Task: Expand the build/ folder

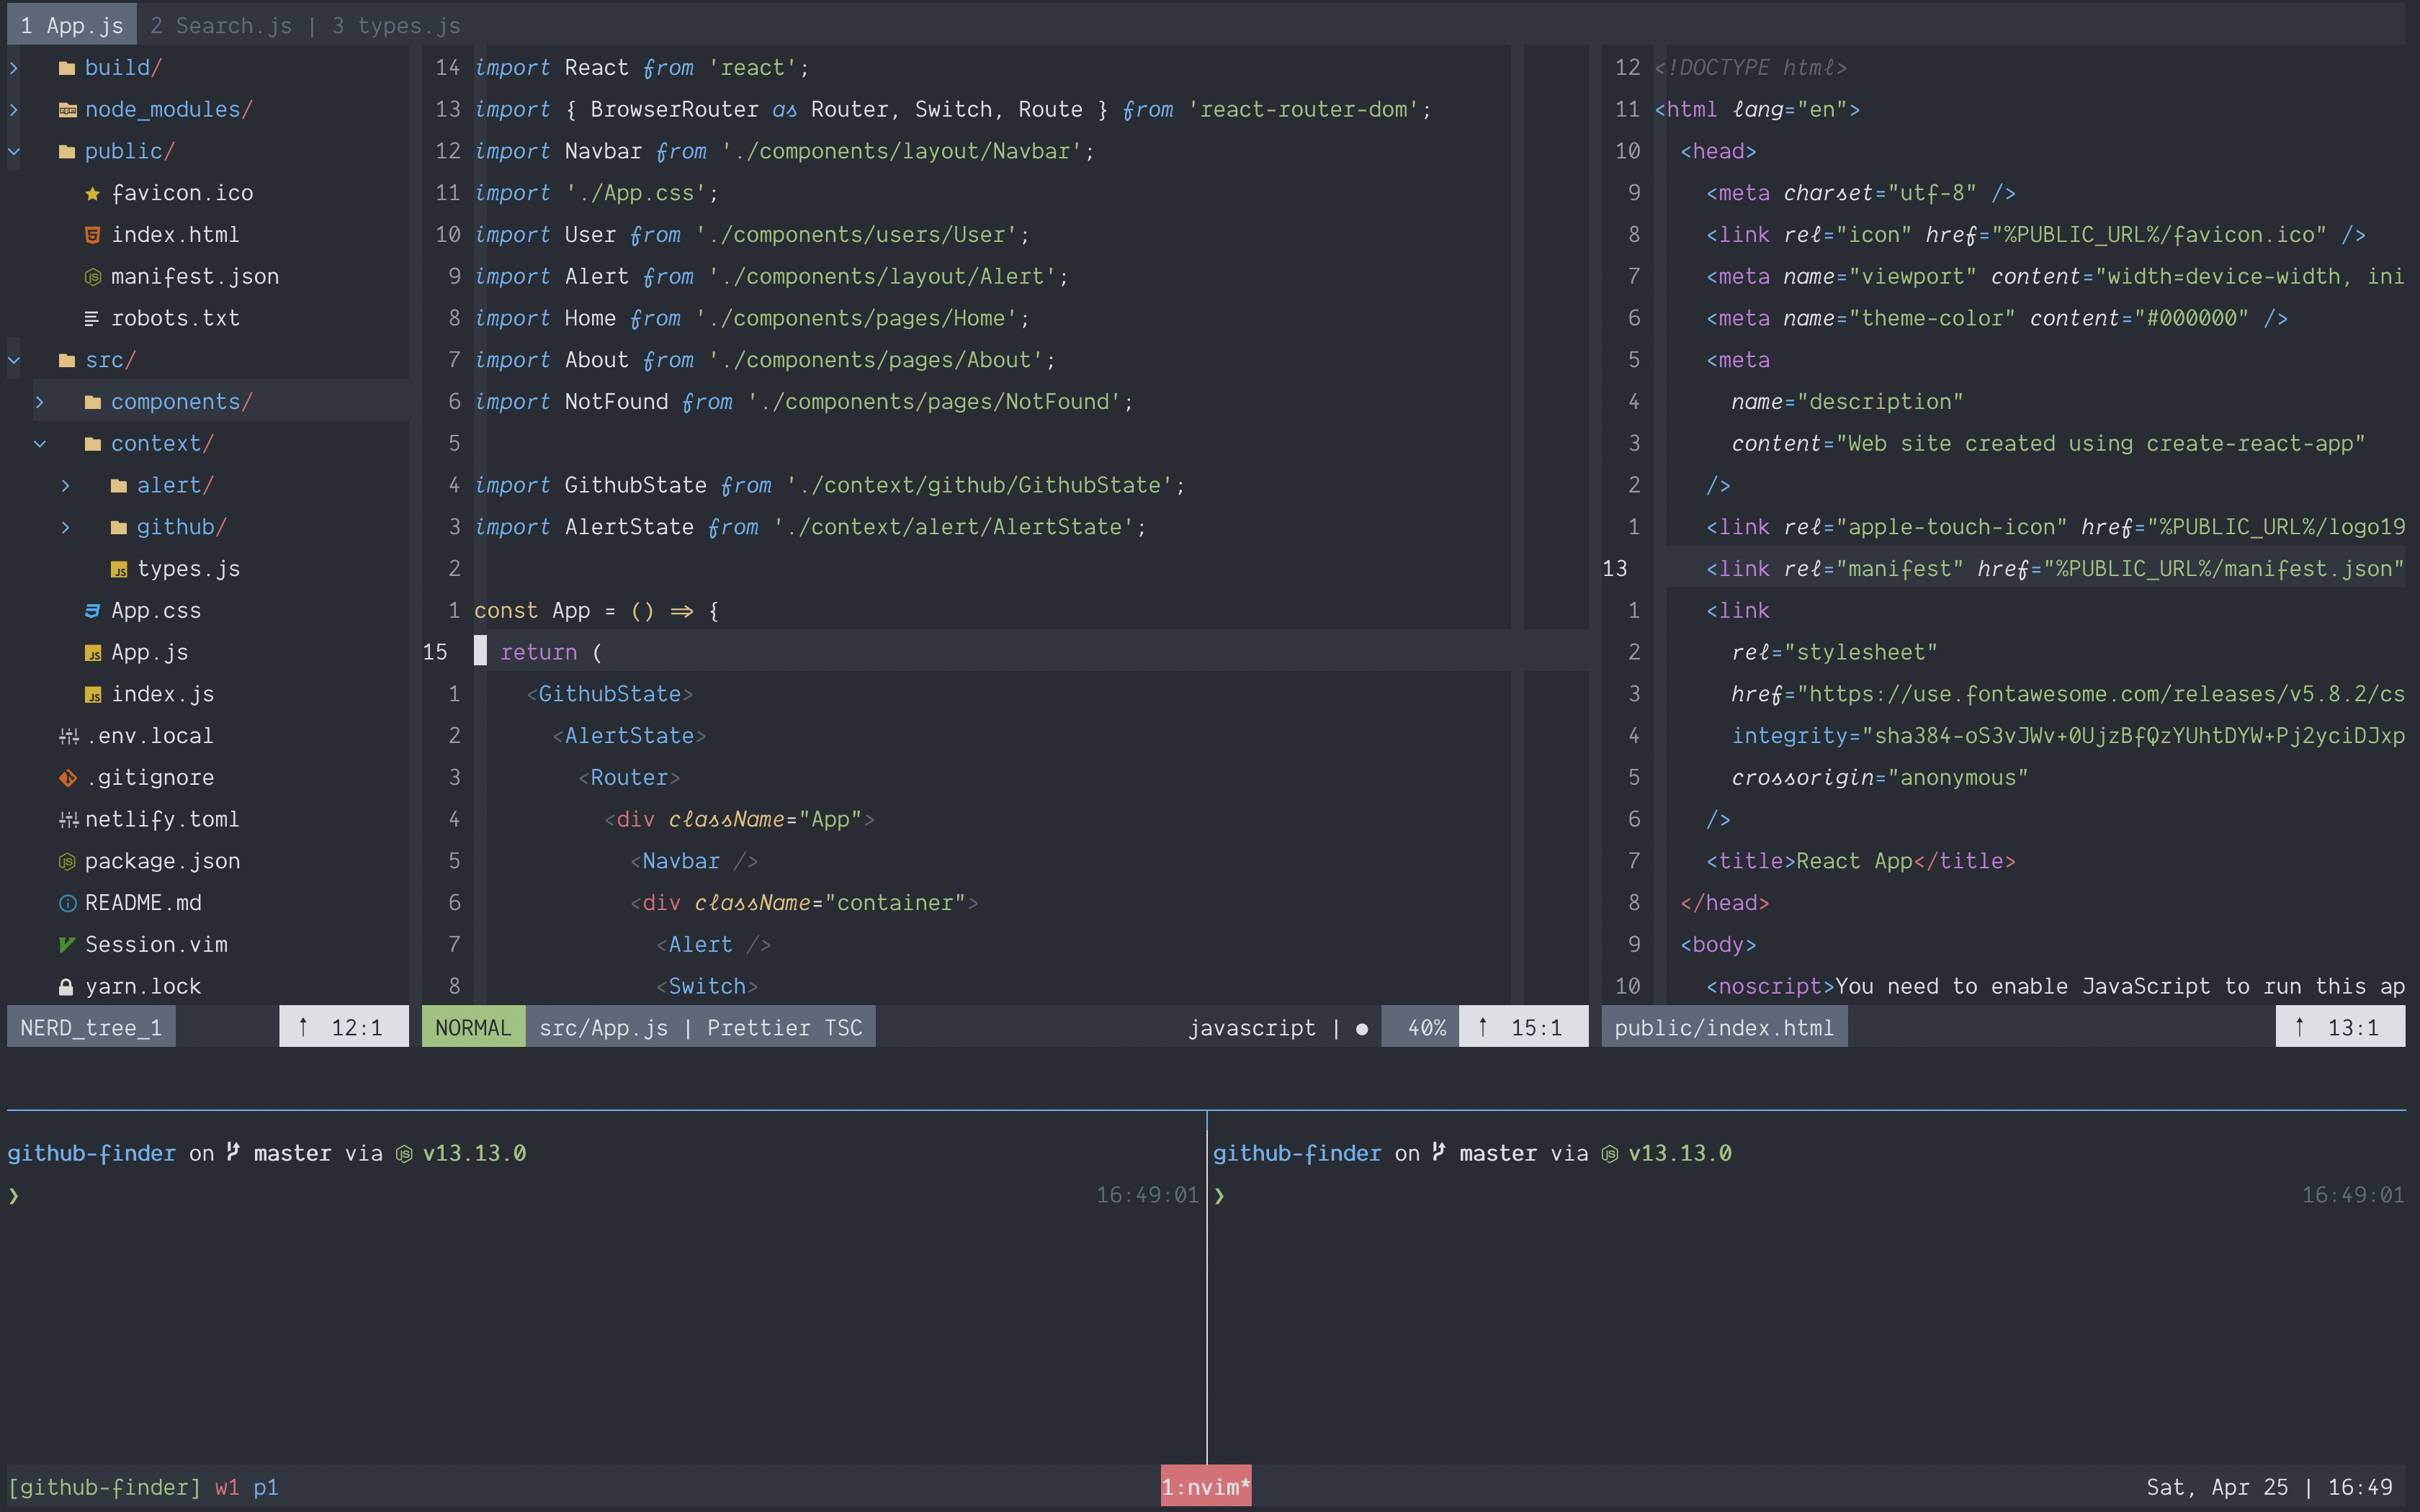Action: click(14, 67)
